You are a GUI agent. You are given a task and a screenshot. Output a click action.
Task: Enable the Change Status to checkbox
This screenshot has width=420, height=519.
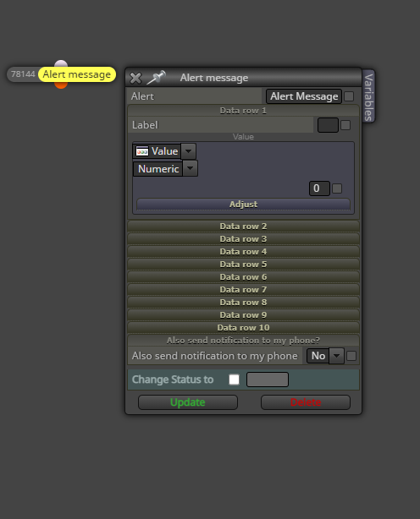[x=234, y=380]
